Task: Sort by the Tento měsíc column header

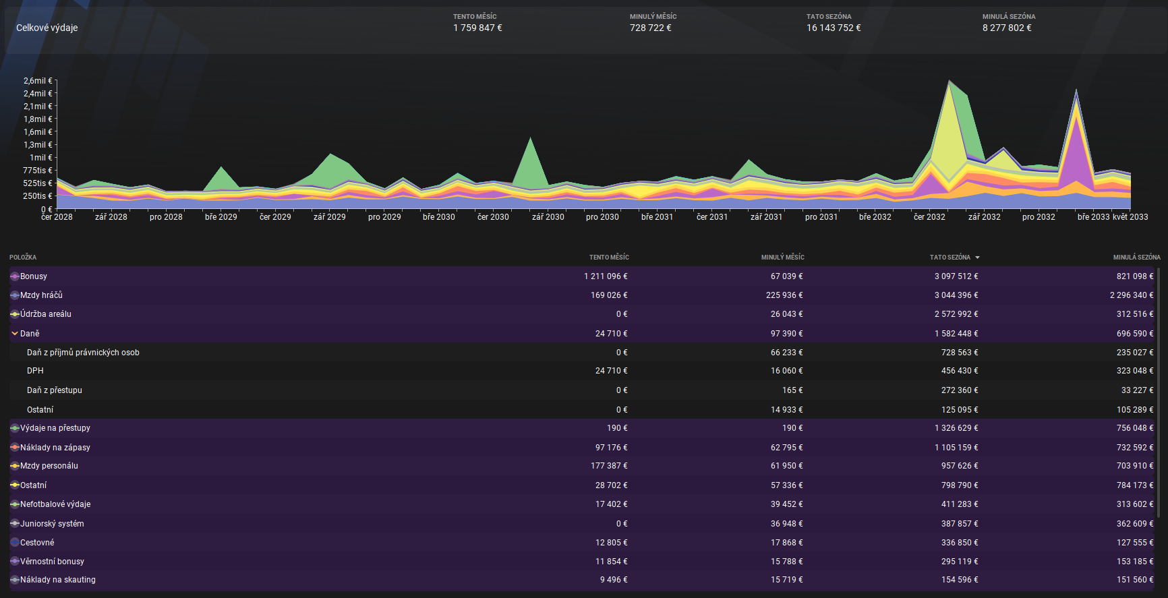Action: (x=609, y=258)
